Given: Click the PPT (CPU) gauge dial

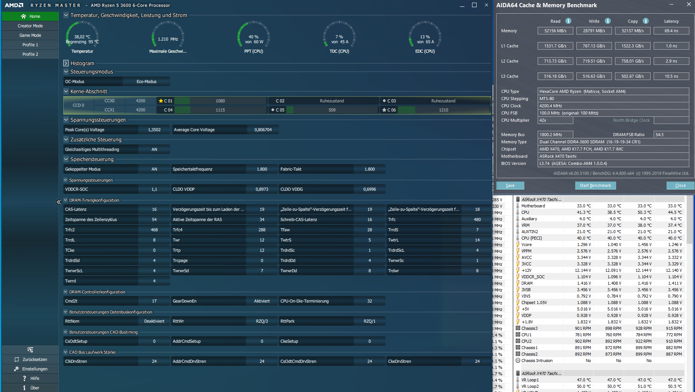Looking at the screenshot, I should (x=254, y=37).
